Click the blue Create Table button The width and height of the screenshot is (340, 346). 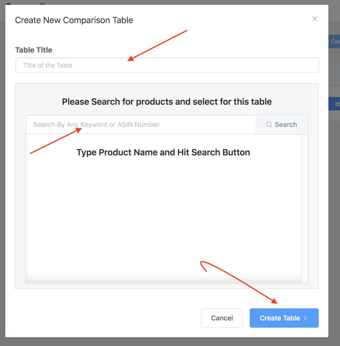click(x=284, y=318)
